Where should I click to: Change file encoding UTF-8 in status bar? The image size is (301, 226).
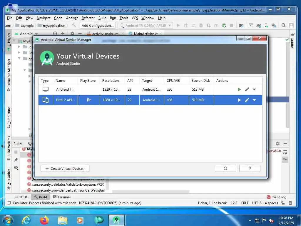pos(257,203)
